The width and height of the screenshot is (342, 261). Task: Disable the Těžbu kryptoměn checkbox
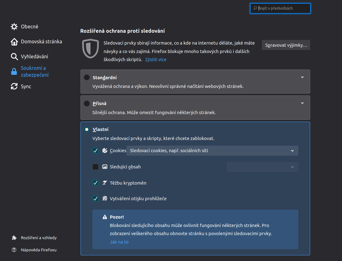click(96, 183)
